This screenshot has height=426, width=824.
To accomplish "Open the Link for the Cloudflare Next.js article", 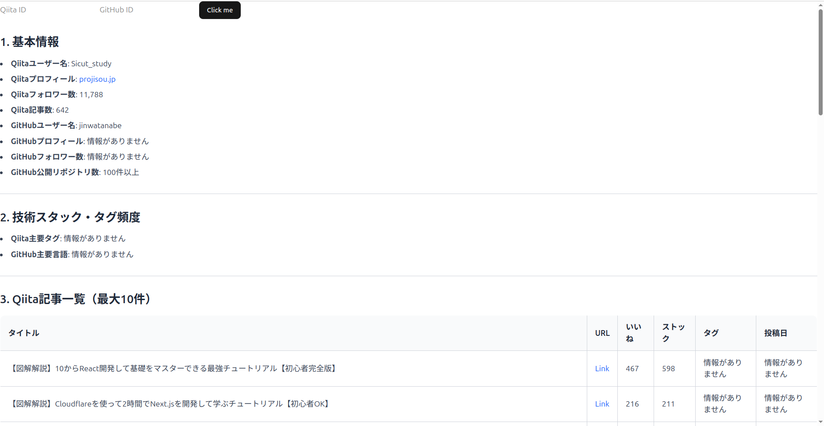I will coord(602,403).
